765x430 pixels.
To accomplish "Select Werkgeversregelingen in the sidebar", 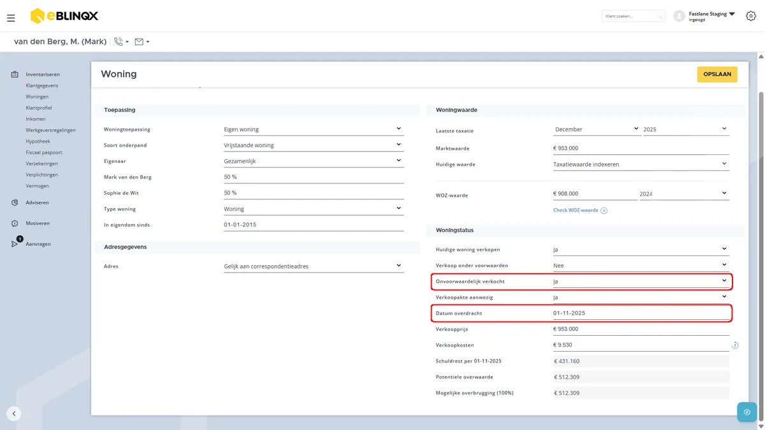I will pyautogui.click(x=50, y=130).
